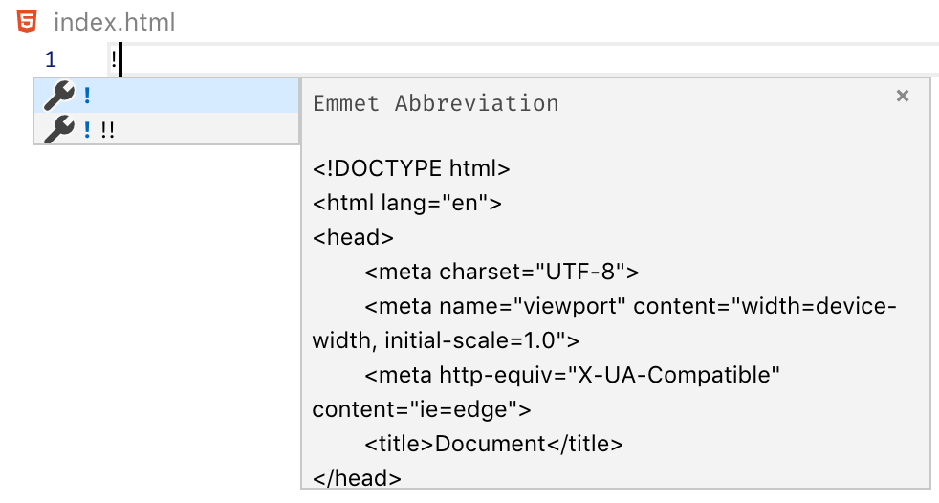Select the index.html tab label
This screenshot has height=503, width=939.
point(115,23)
